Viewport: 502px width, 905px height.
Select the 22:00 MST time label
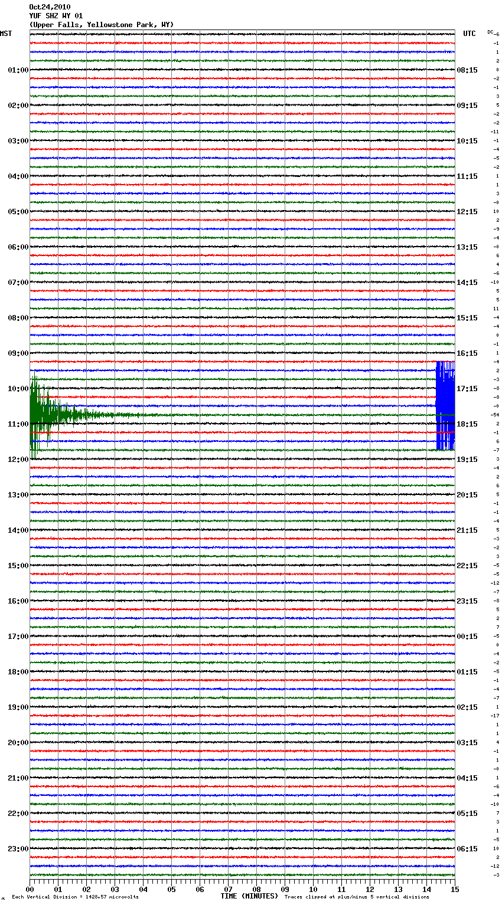(x=18, y=814)
